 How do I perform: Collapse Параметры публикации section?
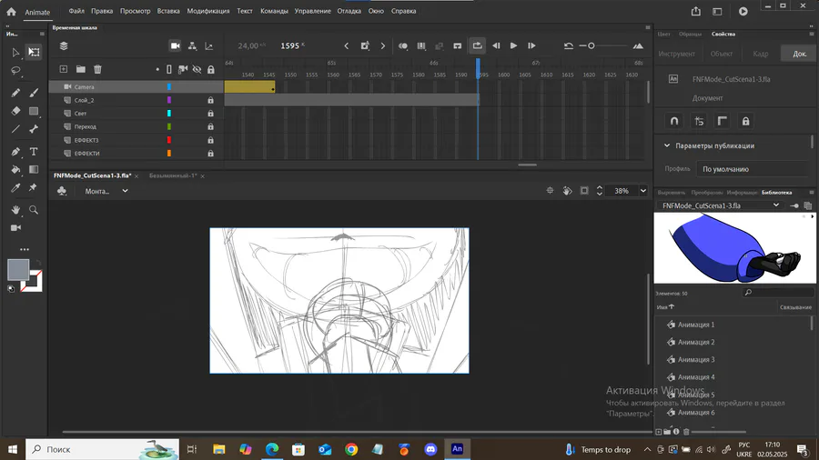(x=667, y=145)
